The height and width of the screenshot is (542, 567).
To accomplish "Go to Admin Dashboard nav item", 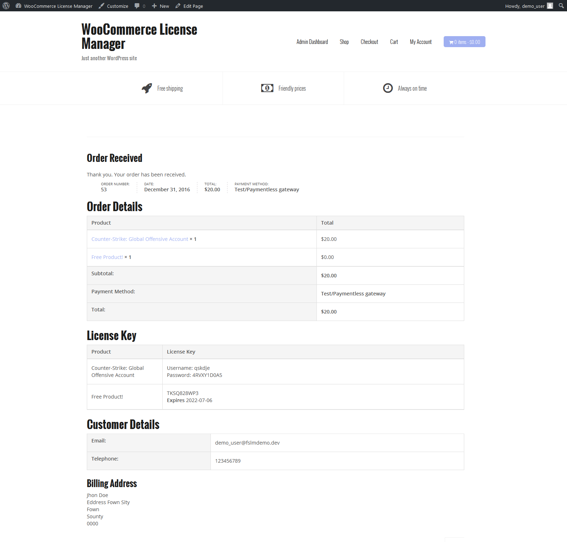I will pyautogui.click(x=312, y=42).
